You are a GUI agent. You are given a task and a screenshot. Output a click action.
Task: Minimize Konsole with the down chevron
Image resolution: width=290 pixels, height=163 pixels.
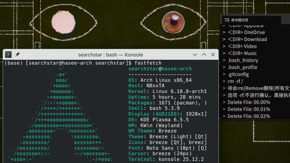195,55
